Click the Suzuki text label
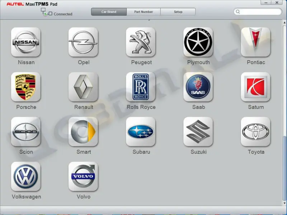 click(199, 152)
